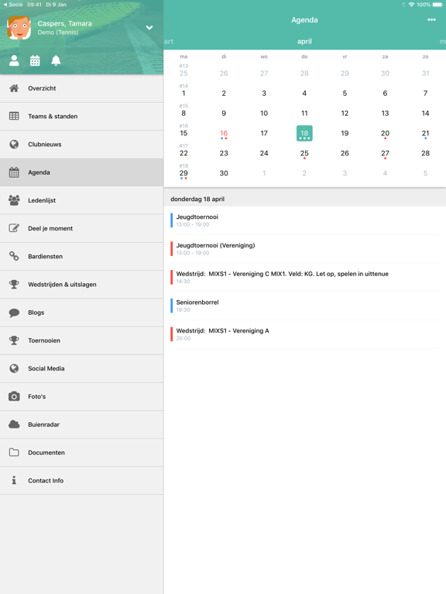The height and width of the screenshot is (594, 446).
Task: Open Teams & standen menu label
Action: (x=53, y=116)
